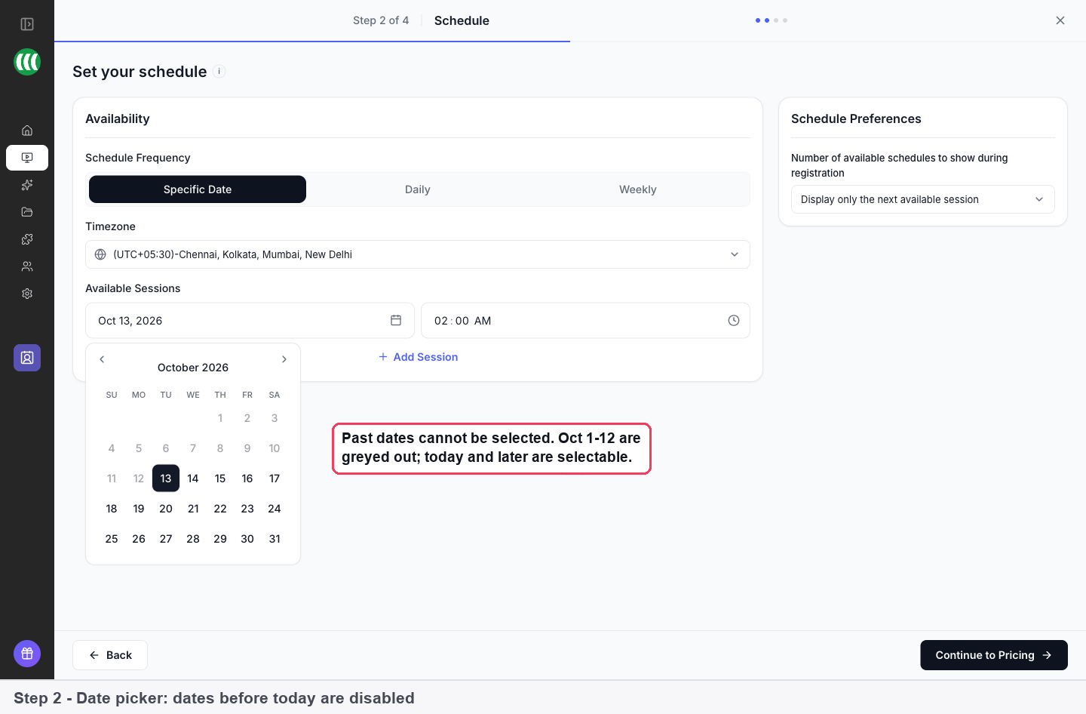This screenshot has height=714, width=1086.
Task: Go Back to previous step
Action: (x=110, y=655)
